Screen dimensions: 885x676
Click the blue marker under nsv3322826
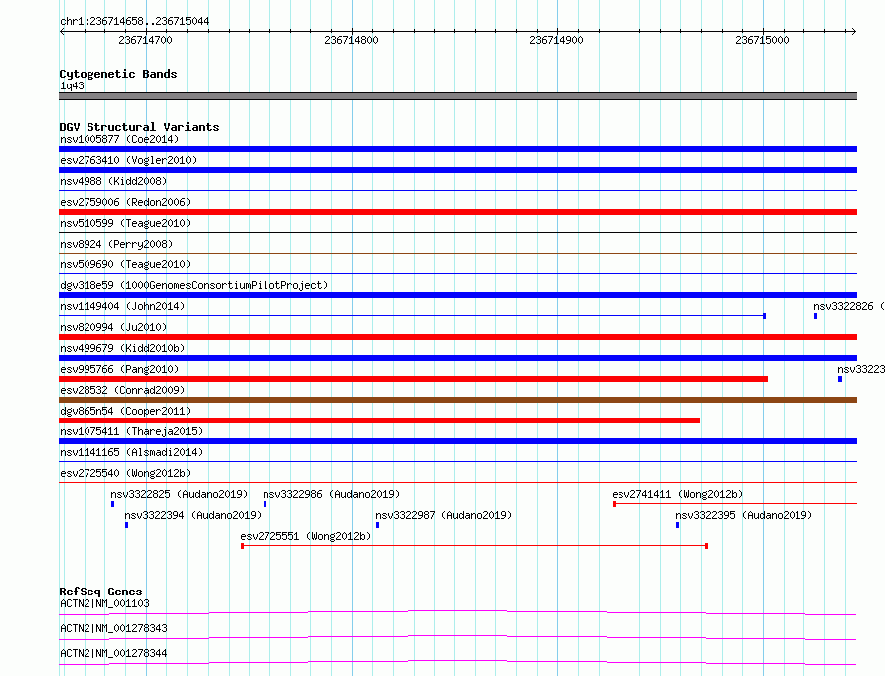(815, 316)
